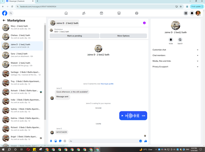Click the message text field Aa

(x=105, y=141)
